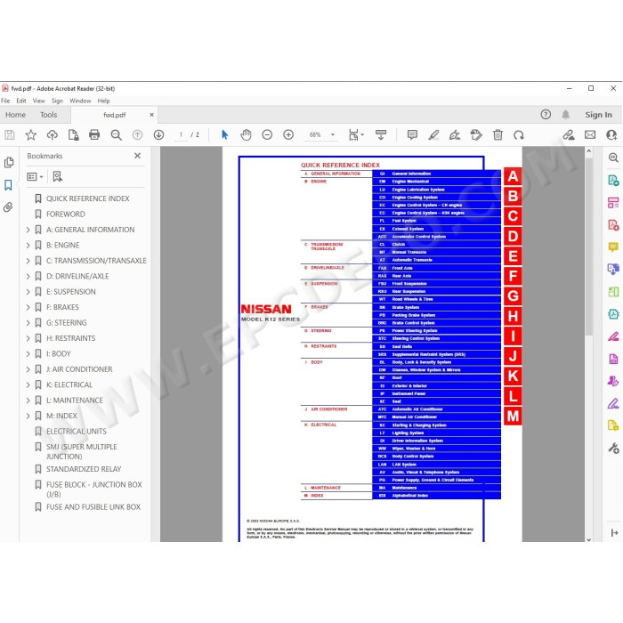Click the page number input field

coord(181,135)
